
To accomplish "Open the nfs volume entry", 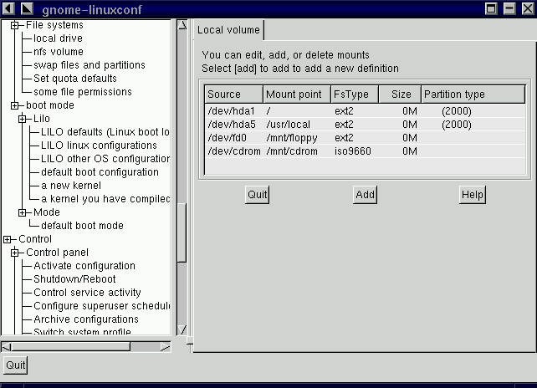I will [58, 52].
